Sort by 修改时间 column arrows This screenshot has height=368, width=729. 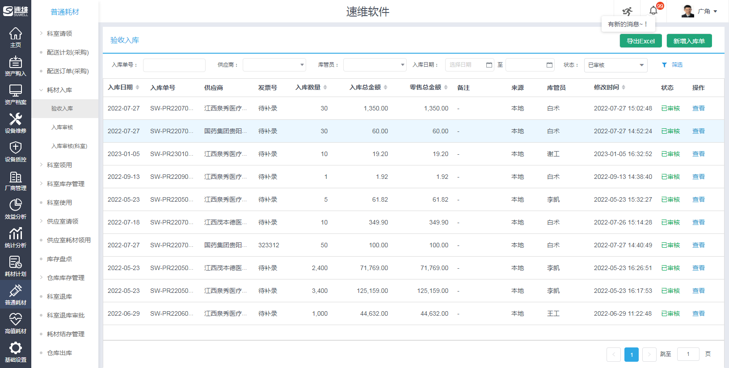click(x=624, y=87)
